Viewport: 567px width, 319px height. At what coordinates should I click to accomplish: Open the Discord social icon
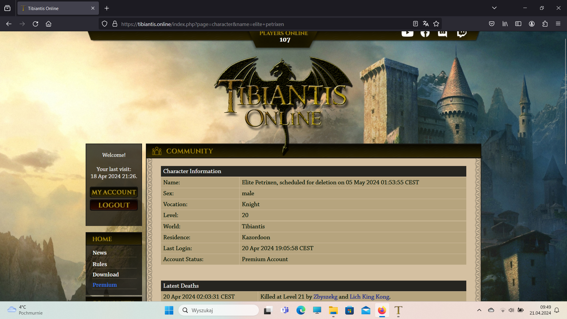click(x=442, y=33)
